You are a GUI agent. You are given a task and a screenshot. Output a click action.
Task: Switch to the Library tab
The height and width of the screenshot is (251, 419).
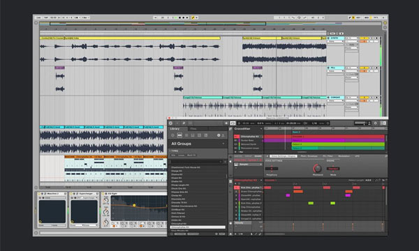175,129
